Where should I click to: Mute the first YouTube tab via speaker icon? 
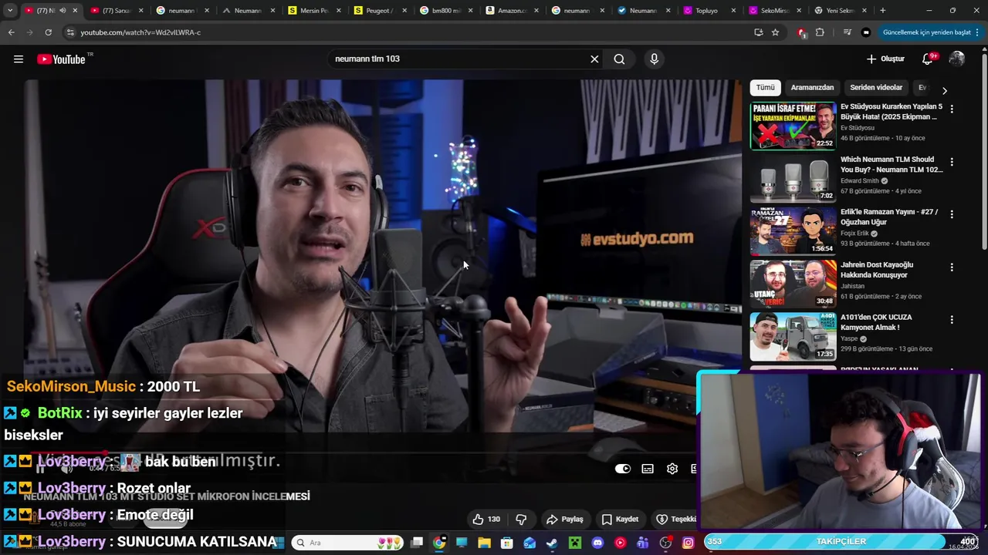(63, 11)
